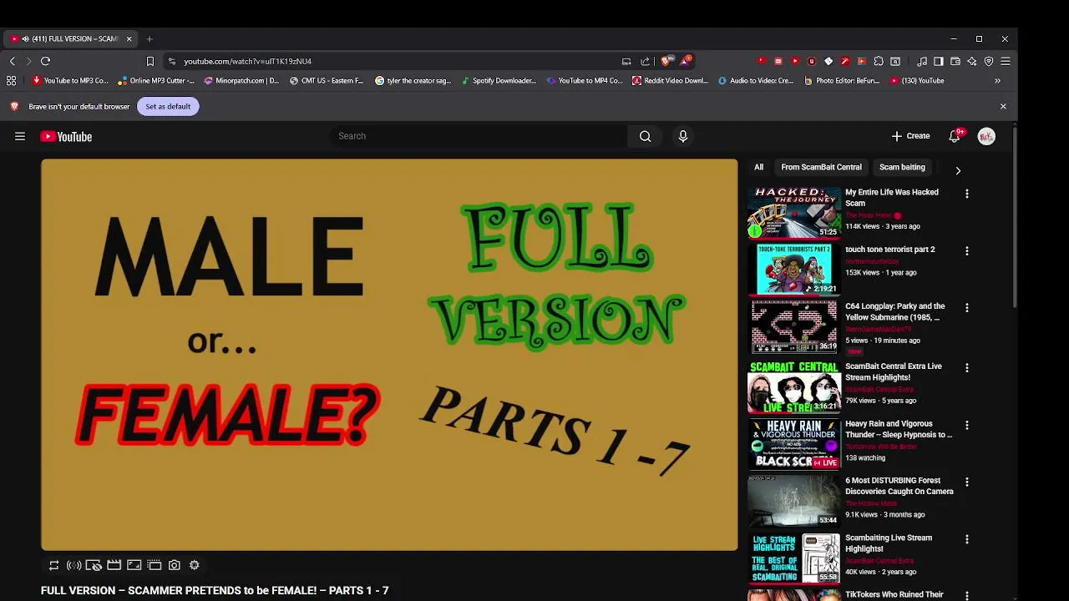Open options for 6 Most DISTURBING Forest video

pyautogui.click(x=967, y=482)
